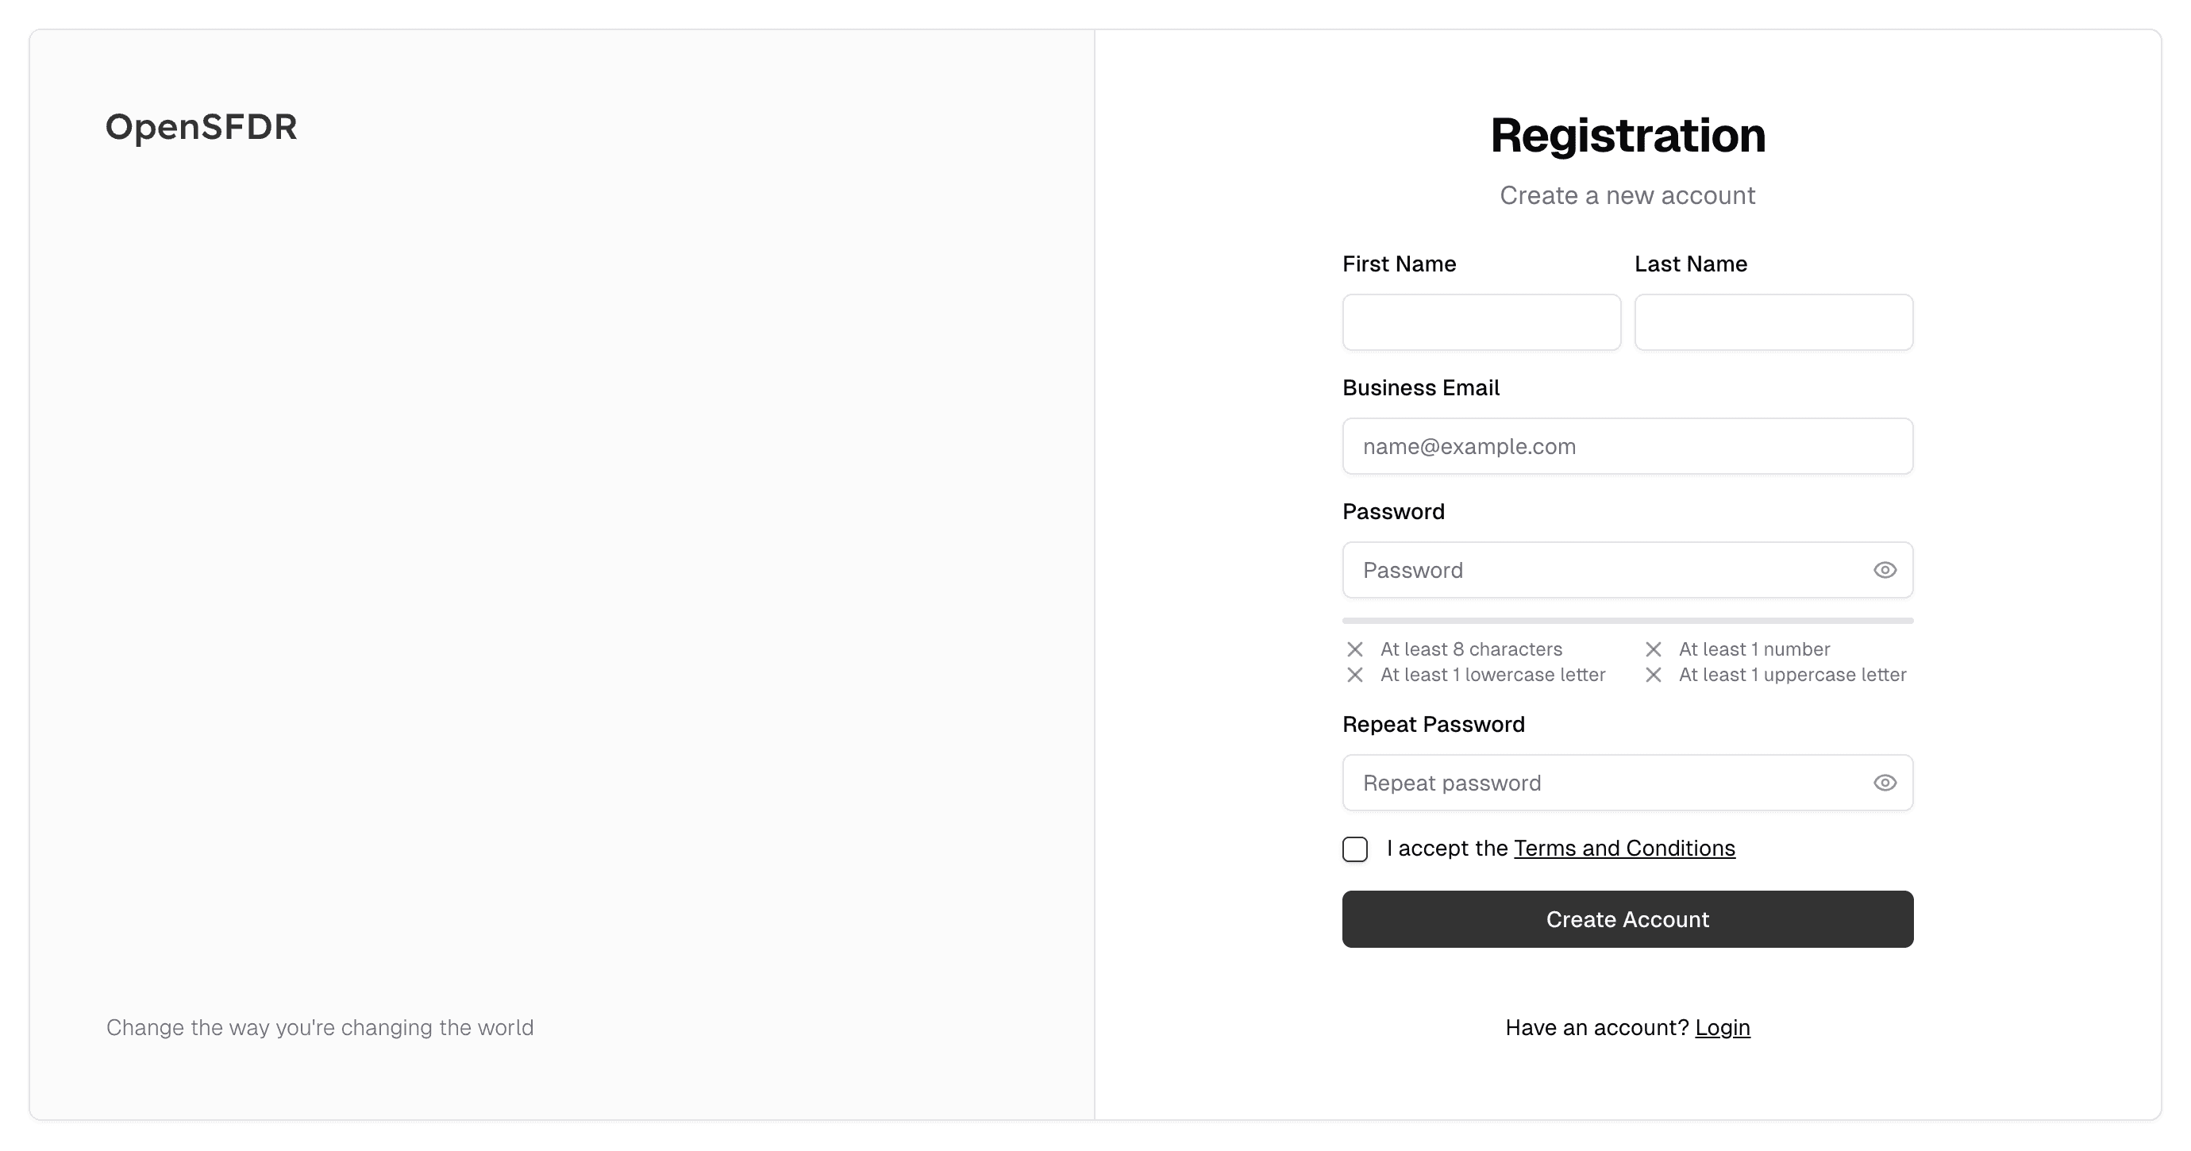
Task: Click the OpenSFDR logo
Action: click(x=201, y=128)
